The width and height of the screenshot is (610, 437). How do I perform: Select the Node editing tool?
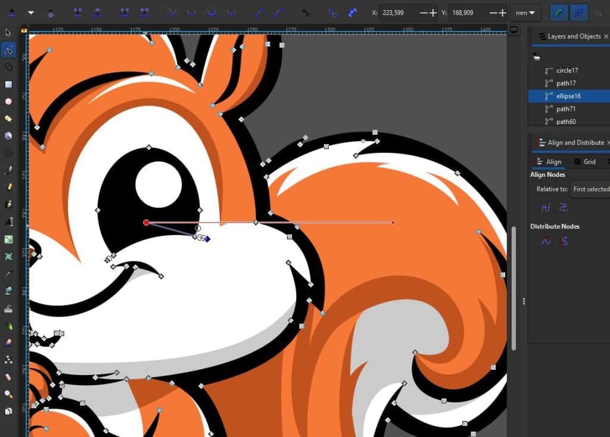pos(8,50)
